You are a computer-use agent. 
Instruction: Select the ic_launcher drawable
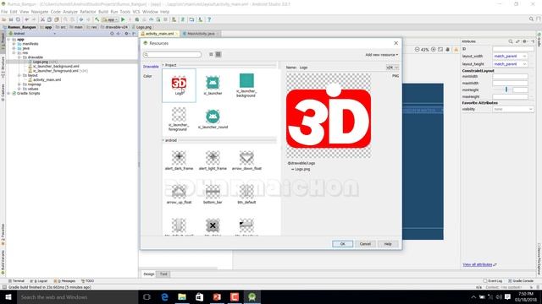[213, 85]
